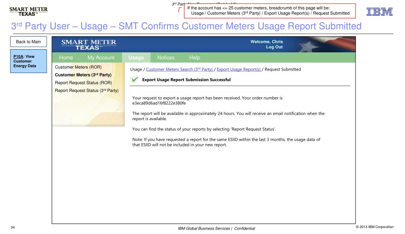Open the P10A View Customer Energy Data box
The width and height of the screenshot is (405, 234).
(29, 61)
